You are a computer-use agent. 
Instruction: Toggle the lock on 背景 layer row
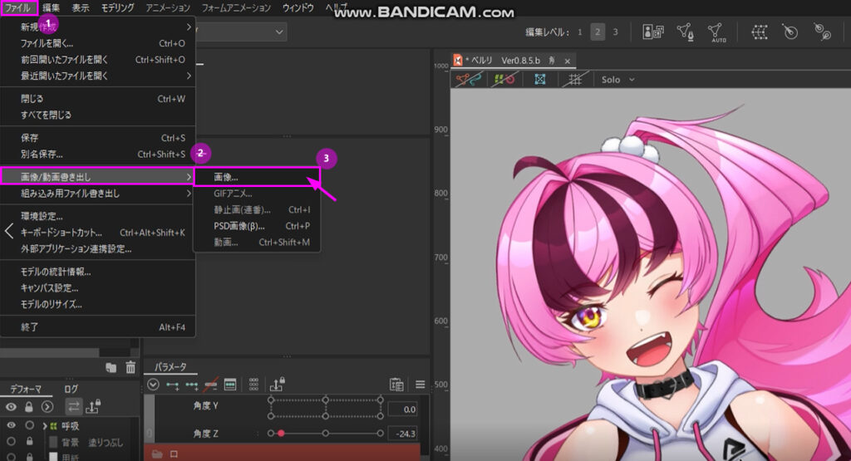(x=29, y=441)
